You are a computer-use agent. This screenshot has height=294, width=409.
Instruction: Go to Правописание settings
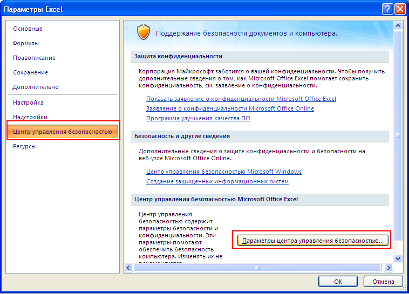tap(34, 58)
